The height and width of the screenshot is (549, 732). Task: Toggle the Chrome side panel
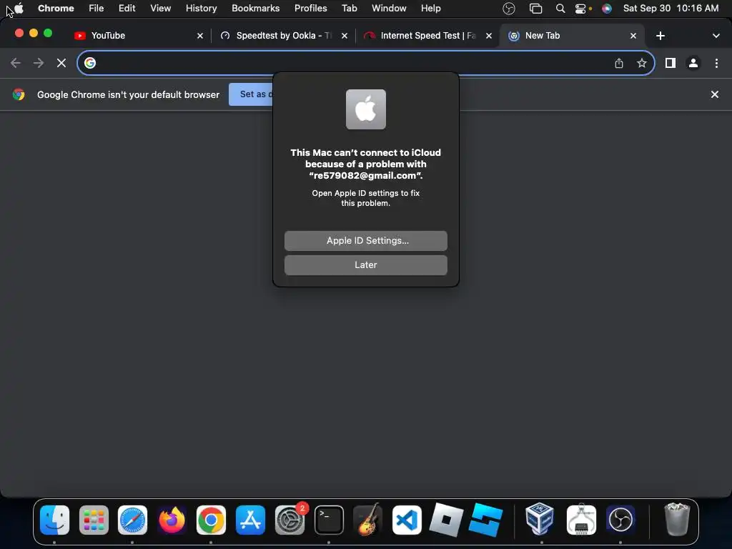(670, 63)
